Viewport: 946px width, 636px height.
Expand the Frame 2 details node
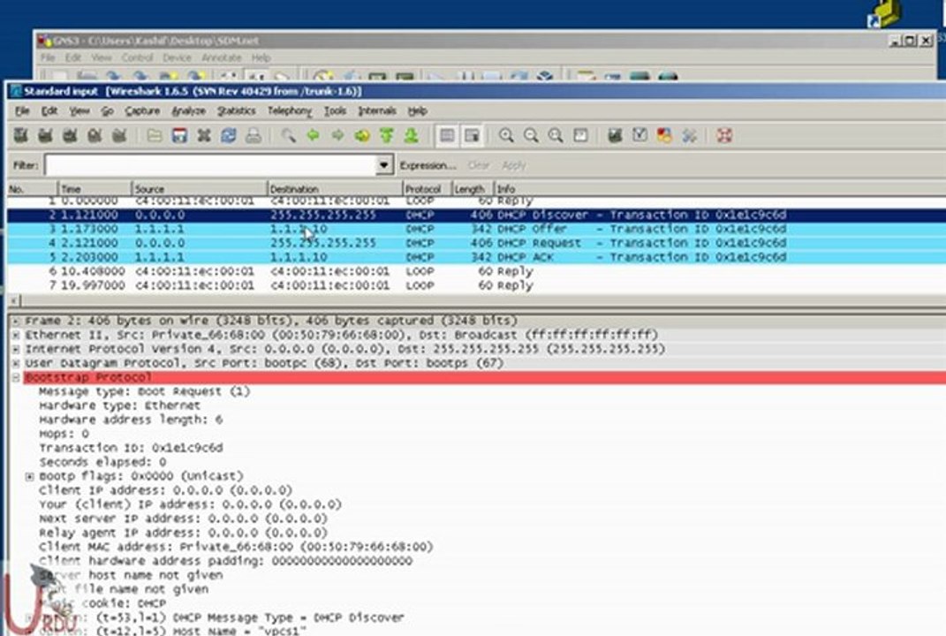(16, 321)
